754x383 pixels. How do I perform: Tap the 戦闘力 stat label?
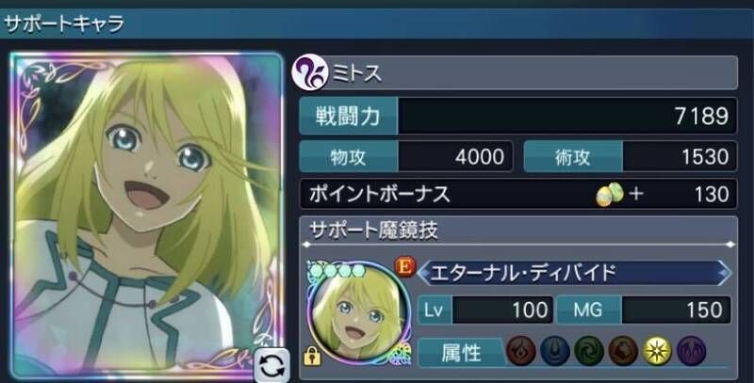tap(348, 116)
